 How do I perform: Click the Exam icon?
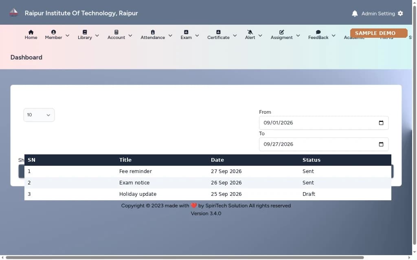tap(186, 32)
